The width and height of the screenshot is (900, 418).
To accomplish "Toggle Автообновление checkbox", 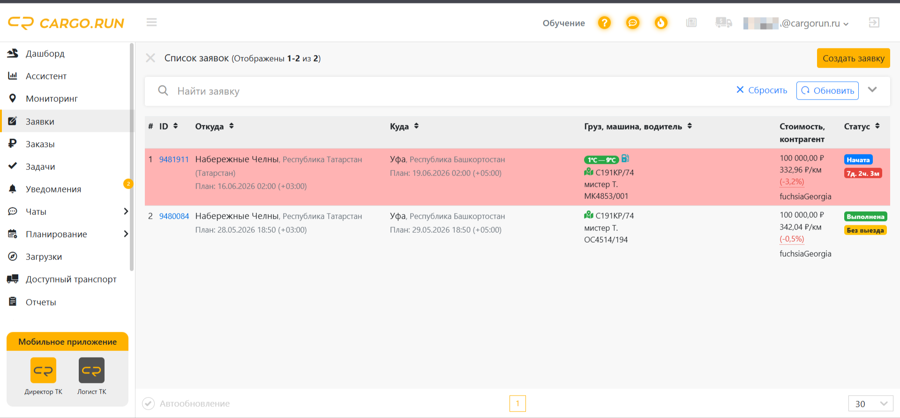I will coord(148,403).
